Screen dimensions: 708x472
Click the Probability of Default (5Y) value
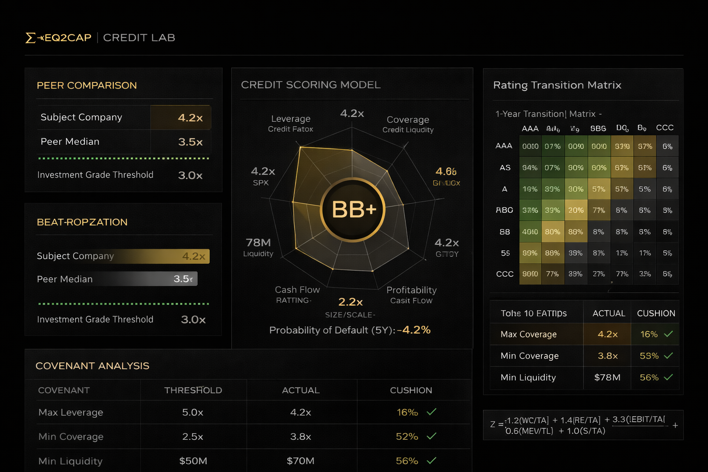tap(414, 330)
